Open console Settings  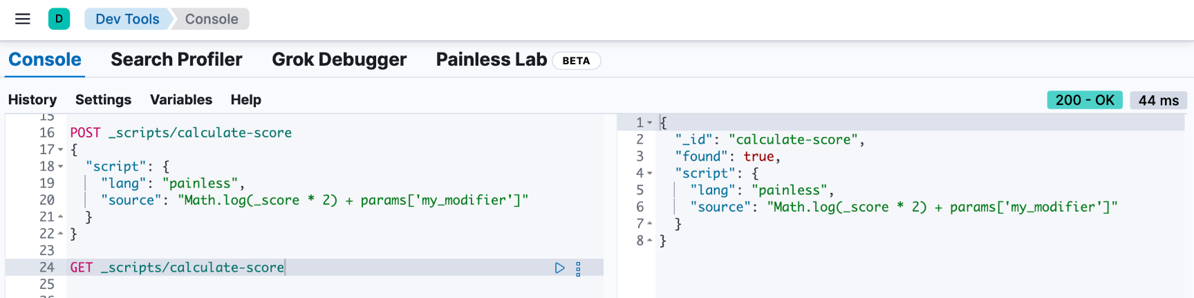click(103, 100)
